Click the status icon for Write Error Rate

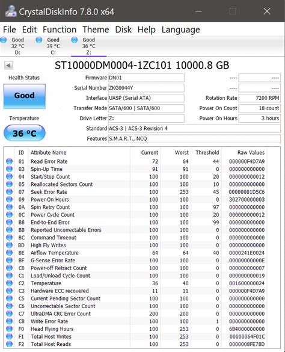[9, 321]
